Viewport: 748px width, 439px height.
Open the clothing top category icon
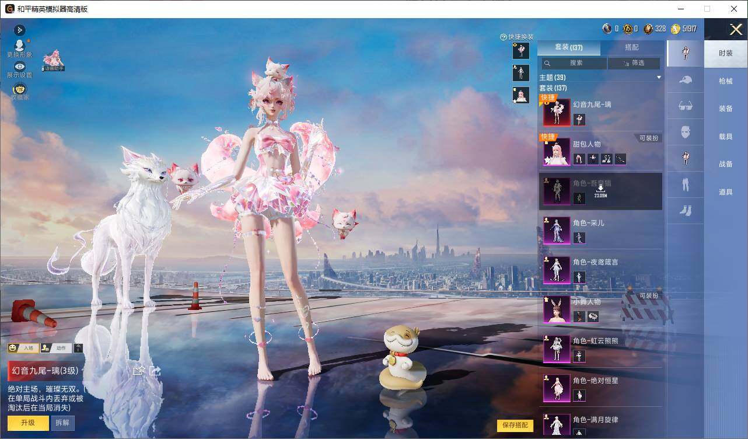coord(686,159)
